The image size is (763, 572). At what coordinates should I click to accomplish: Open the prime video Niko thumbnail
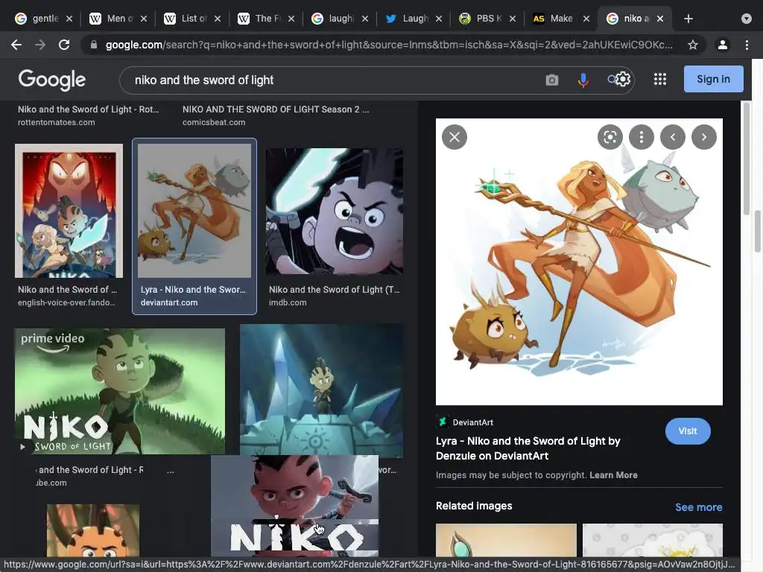[x=120, y=392]
